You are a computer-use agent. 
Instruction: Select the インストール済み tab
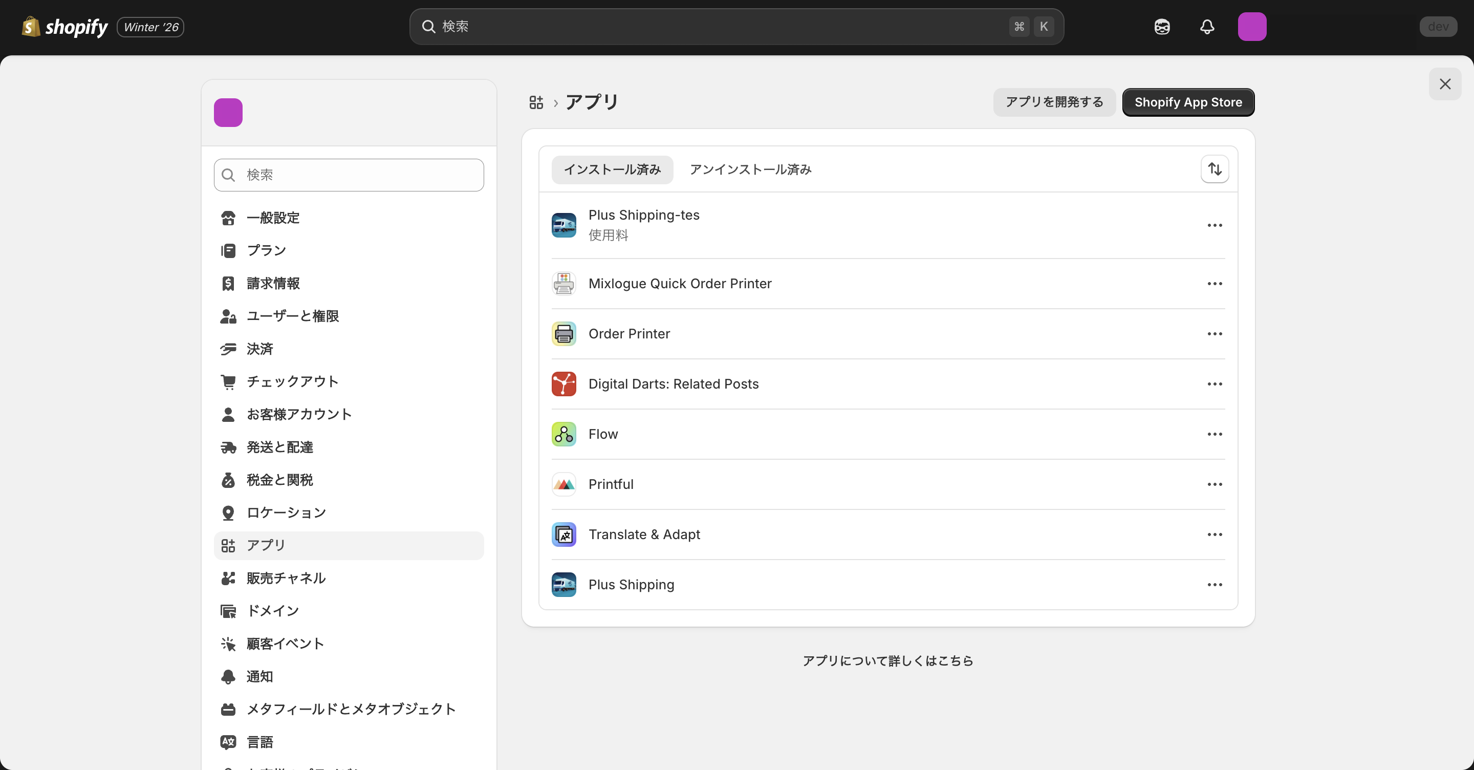612,169
